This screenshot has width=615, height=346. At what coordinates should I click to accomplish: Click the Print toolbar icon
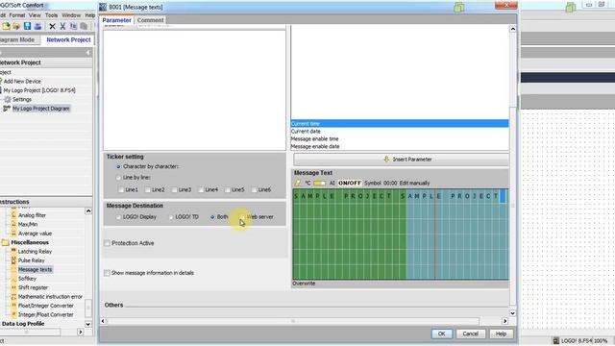tap(37, 26)
